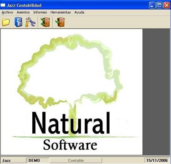
Task: Open the blue filing cabinet icon
Action: pyautogui.click(x=18, y=22)
